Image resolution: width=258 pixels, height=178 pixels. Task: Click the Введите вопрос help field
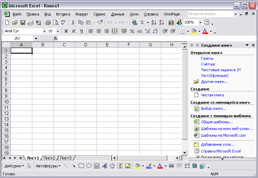coord(211,14)
